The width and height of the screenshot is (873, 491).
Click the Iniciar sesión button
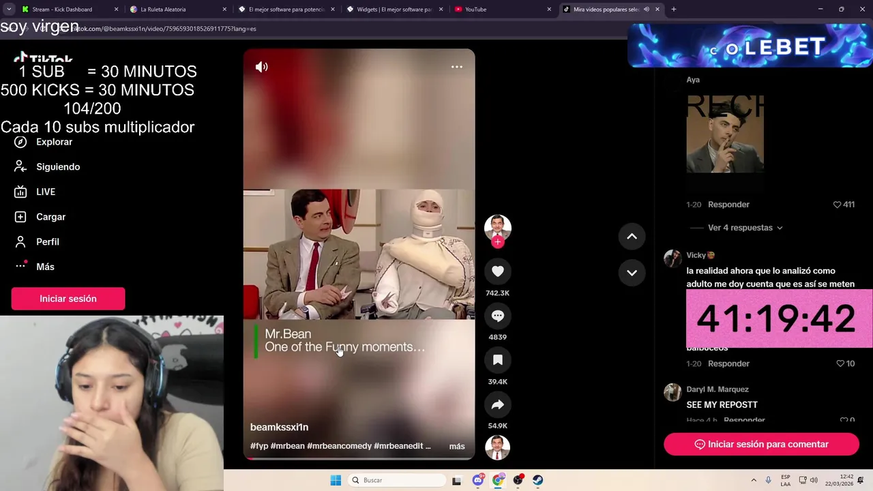pos(68,299)
